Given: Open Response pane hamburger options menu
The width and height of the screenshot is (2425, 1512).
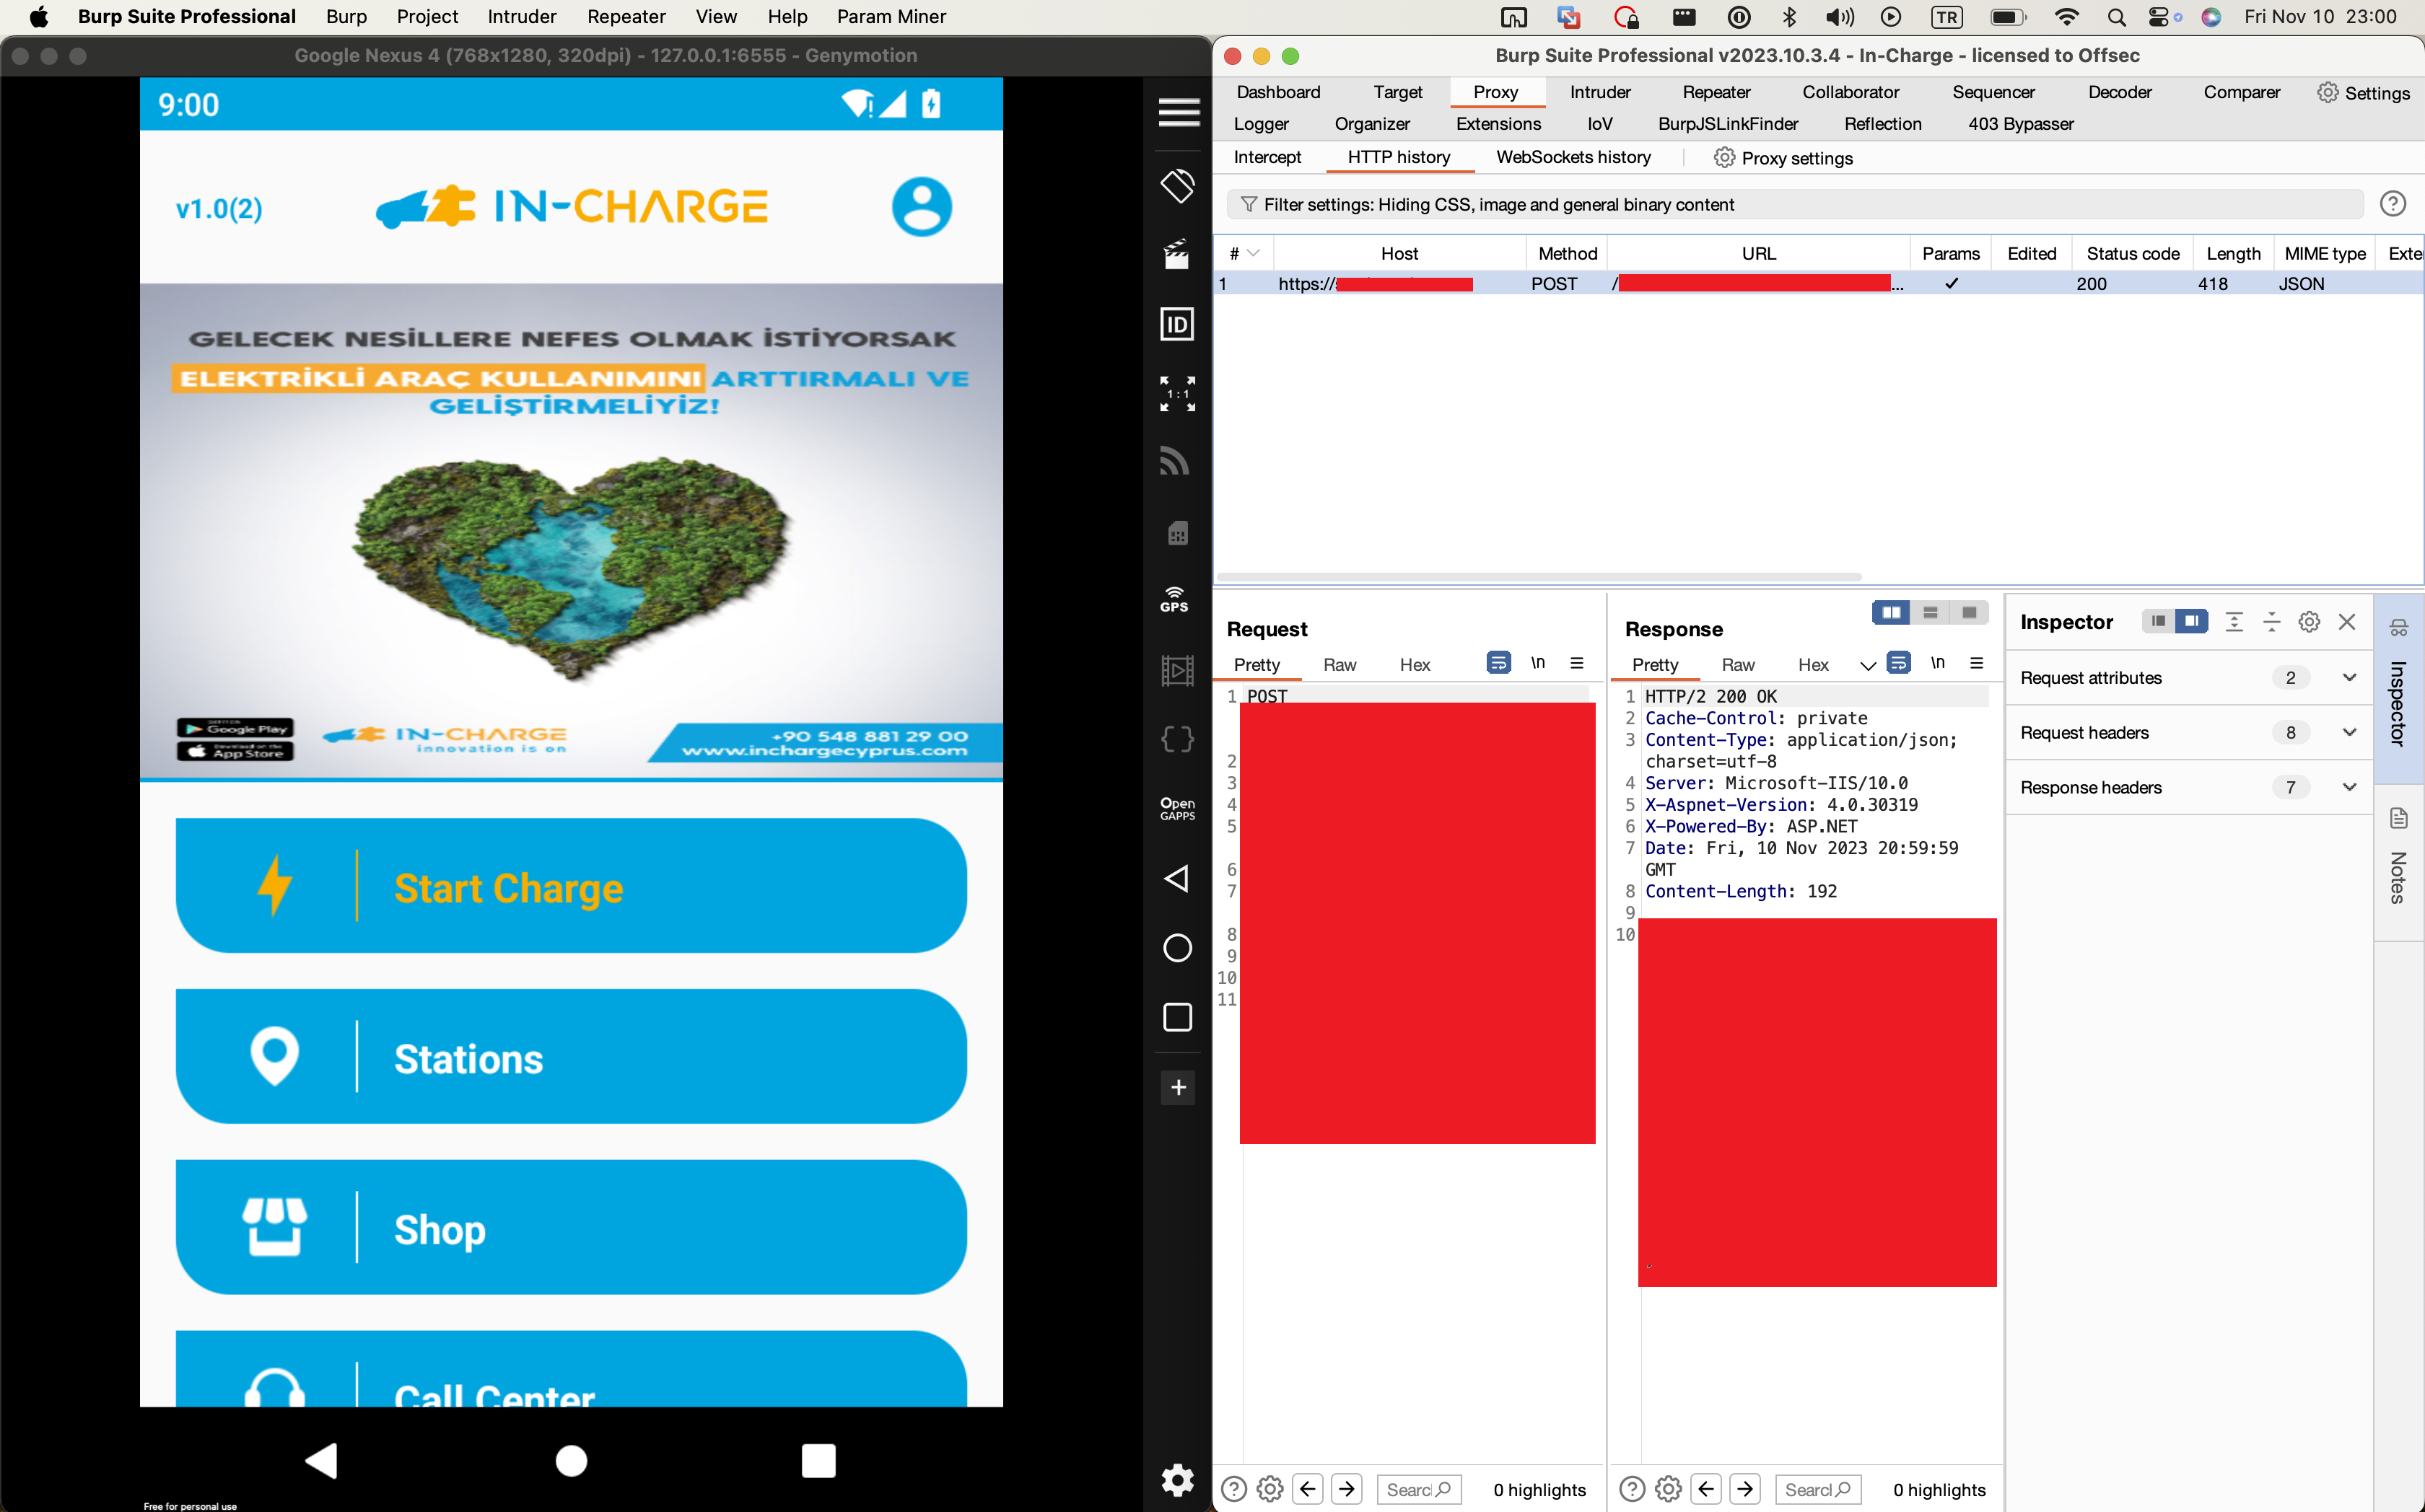Looking at the screenshot, I should pyautogui.click(x=1977, y=663).
